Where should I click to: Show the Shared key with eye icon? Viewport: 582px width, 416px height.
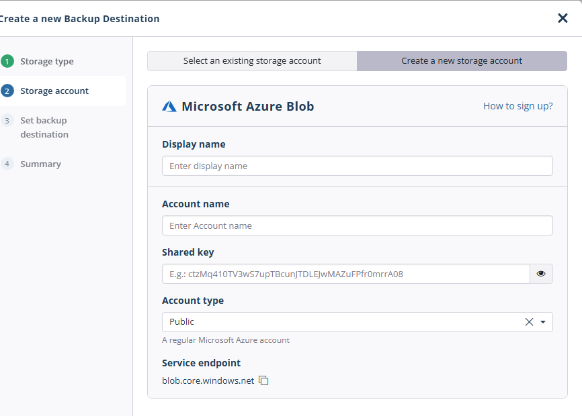coord(541,274)
